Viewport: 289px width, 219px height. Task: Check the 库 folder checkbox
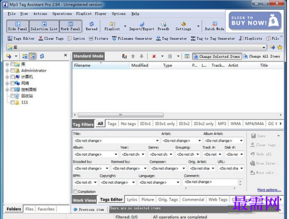13,64
